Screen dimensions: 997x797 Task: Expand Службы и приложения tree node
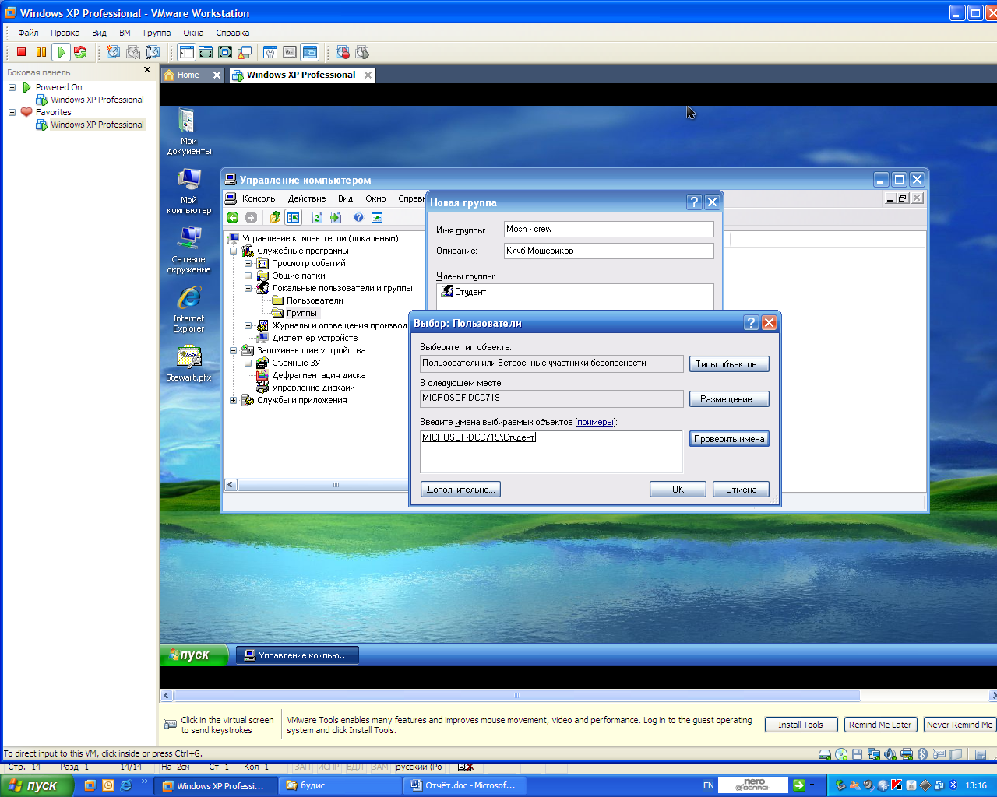pyautogui.click(x=233, y=401)
